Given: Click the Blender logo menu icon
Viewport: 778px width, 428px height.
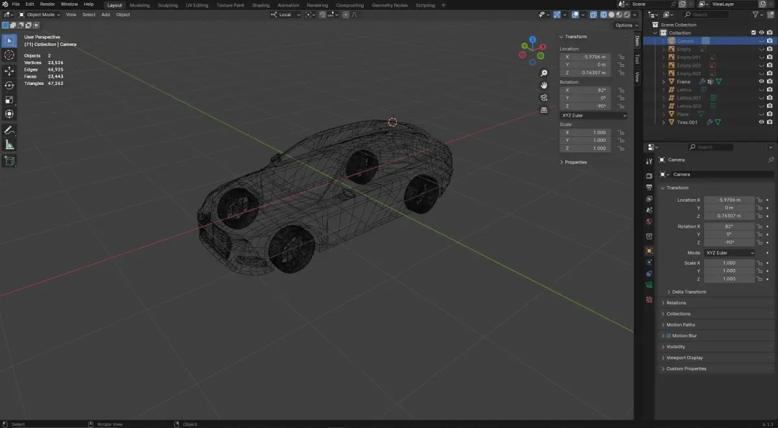Looking at the screenshot, I should (5, 5).
